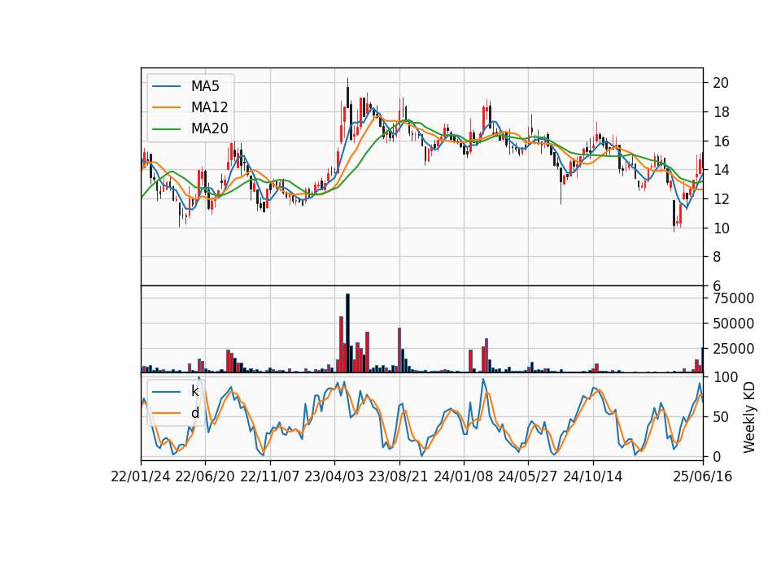This screenshot has width=781, height=561.
Task: Click the 24/10/14 date label
Action: (593, 476)
